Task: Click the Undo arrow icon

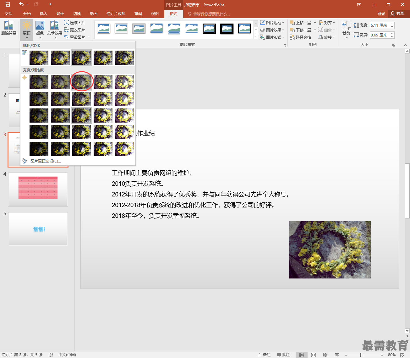Action: (21, 4)
